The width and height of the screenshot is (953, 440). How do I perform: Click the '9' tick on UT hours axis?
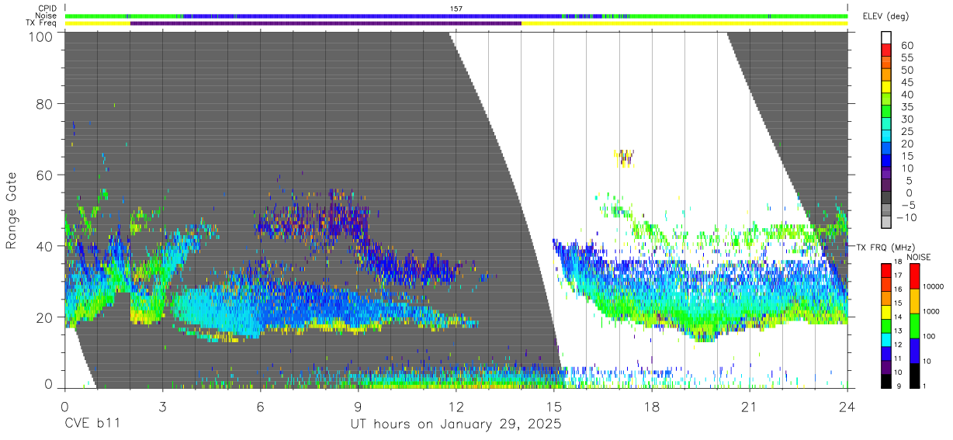click(359, 407)
